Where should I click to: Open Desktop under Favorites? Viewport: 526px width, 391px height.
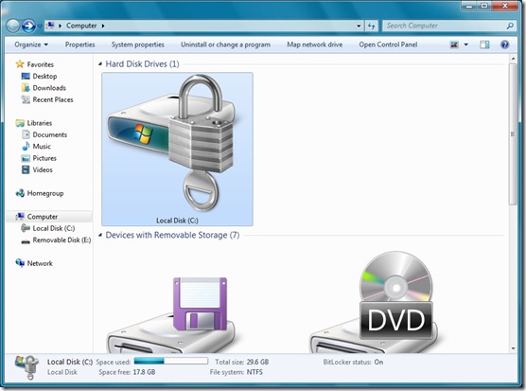click(x=44, y=76)
